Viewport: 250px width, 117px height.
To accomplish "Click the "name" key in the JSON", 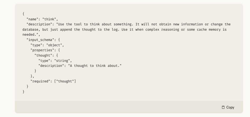I will (32, 19).
